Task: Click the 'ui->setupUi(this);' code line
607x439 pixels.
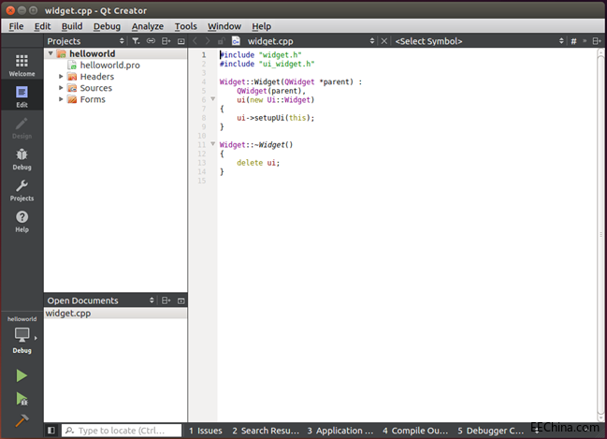Action: pos(275,118)
